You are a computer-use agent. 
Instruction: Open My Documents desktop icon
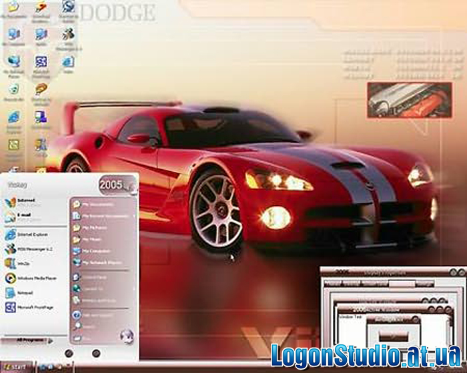pyautogui.click(x=14, y=9)
